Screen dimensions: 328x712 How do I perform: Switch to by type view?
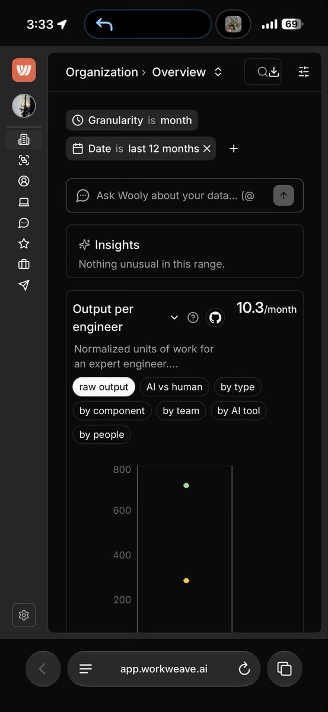point(237,387)
